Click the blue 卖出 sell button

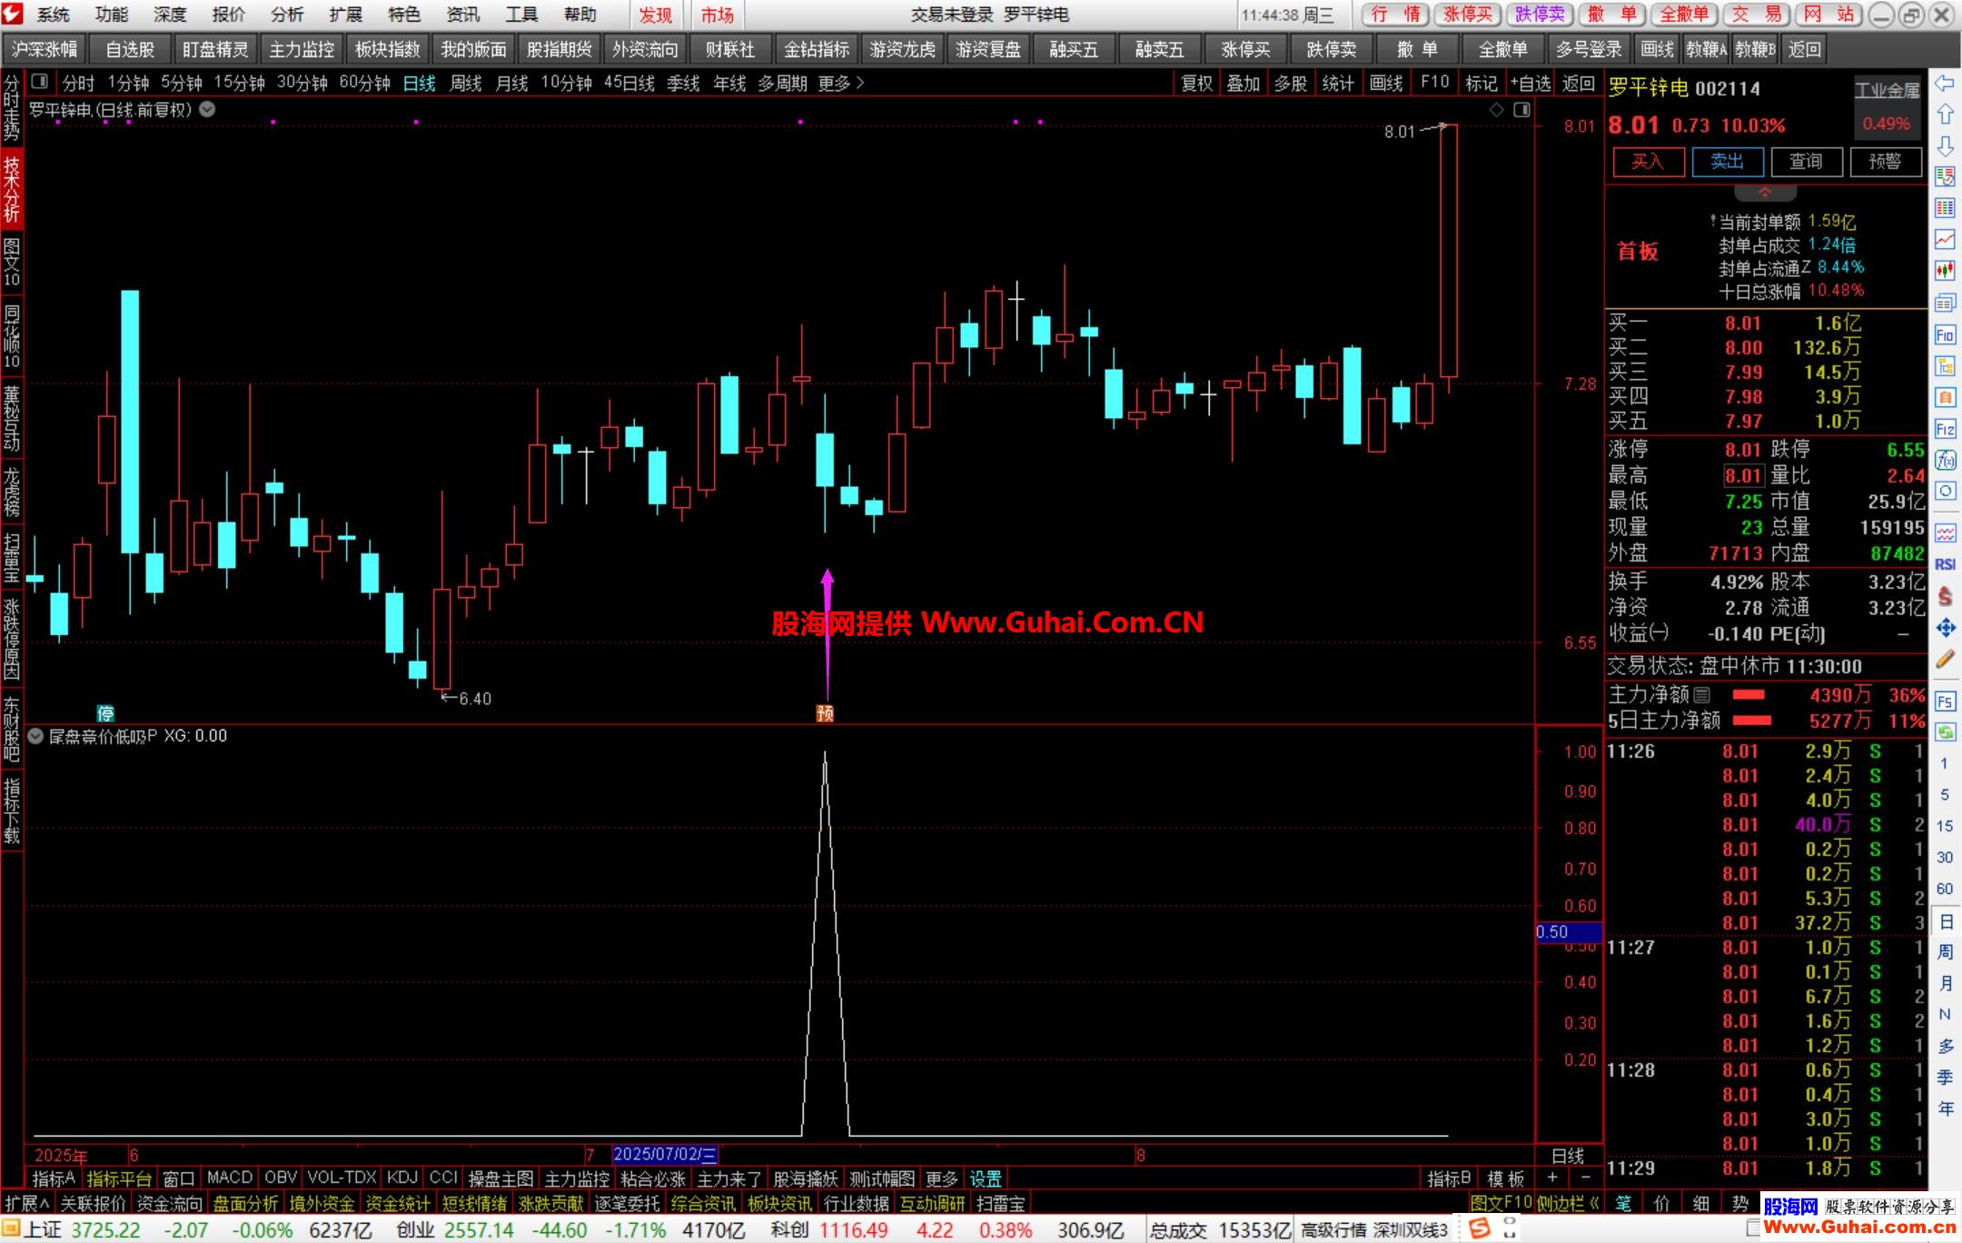pyautogui.click(x=1727, y=162)
